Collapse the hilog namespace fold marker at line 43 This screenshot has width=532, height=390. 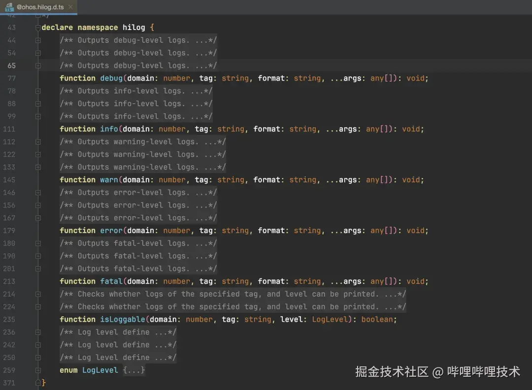pyautogui.click(x=38, y=28)
